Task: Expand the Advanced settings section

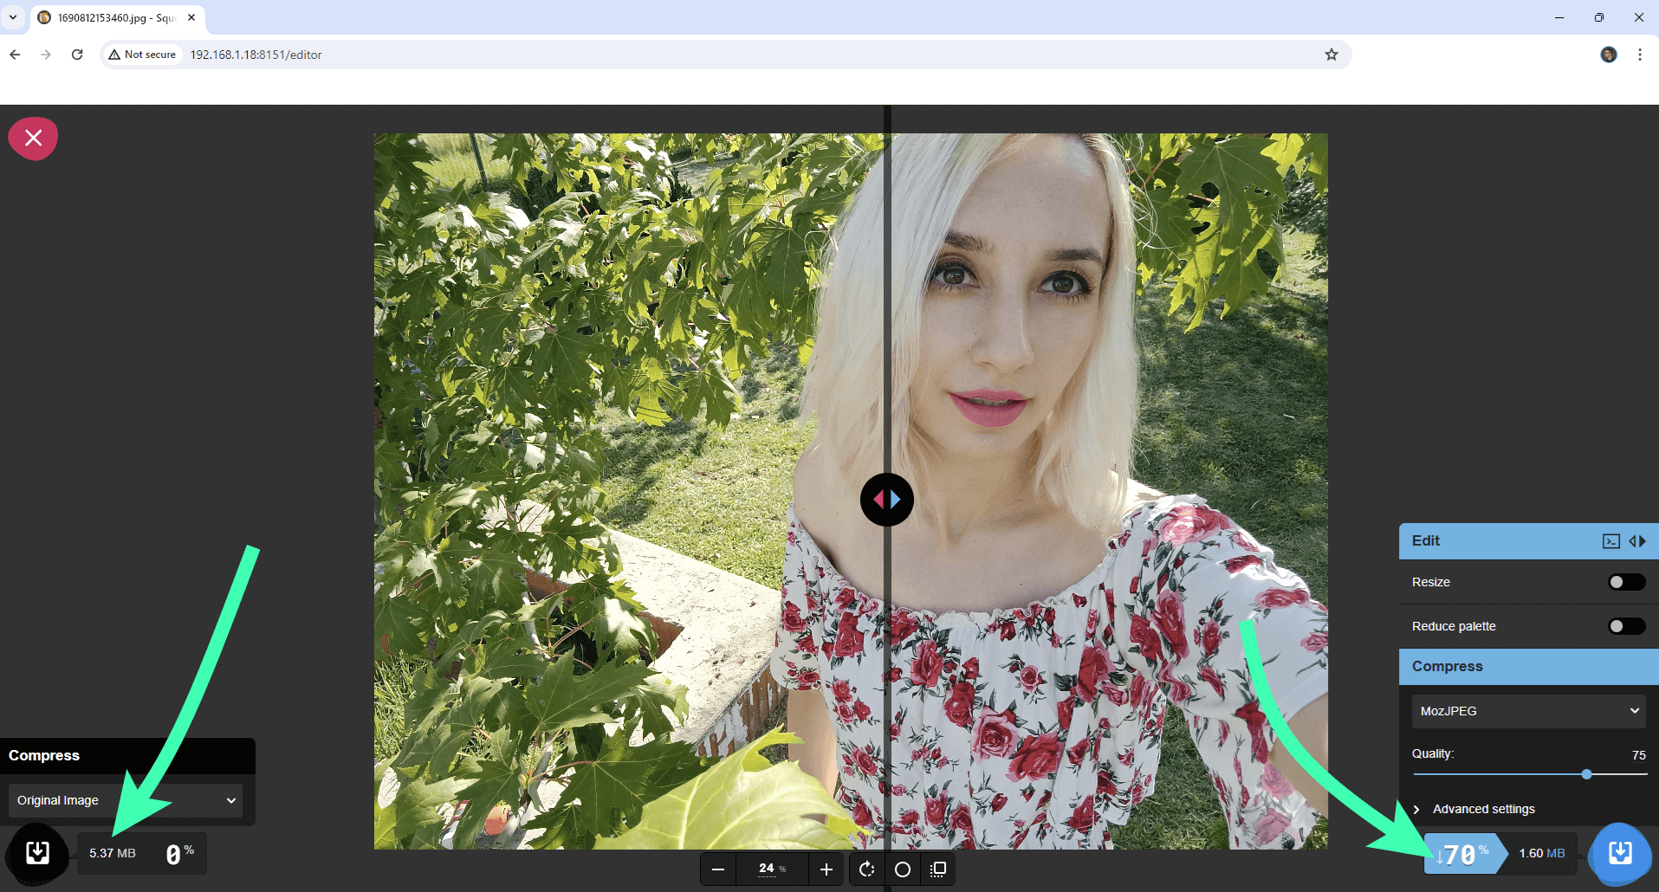Action: [1482, 809]
